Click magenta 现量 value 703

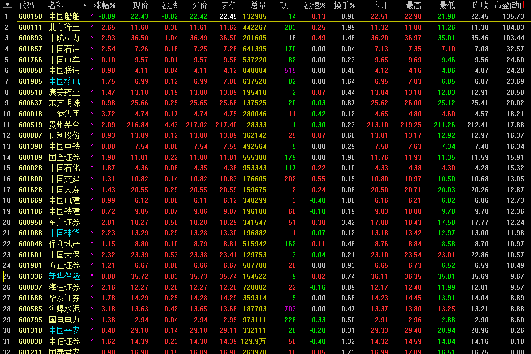(290, 309)
